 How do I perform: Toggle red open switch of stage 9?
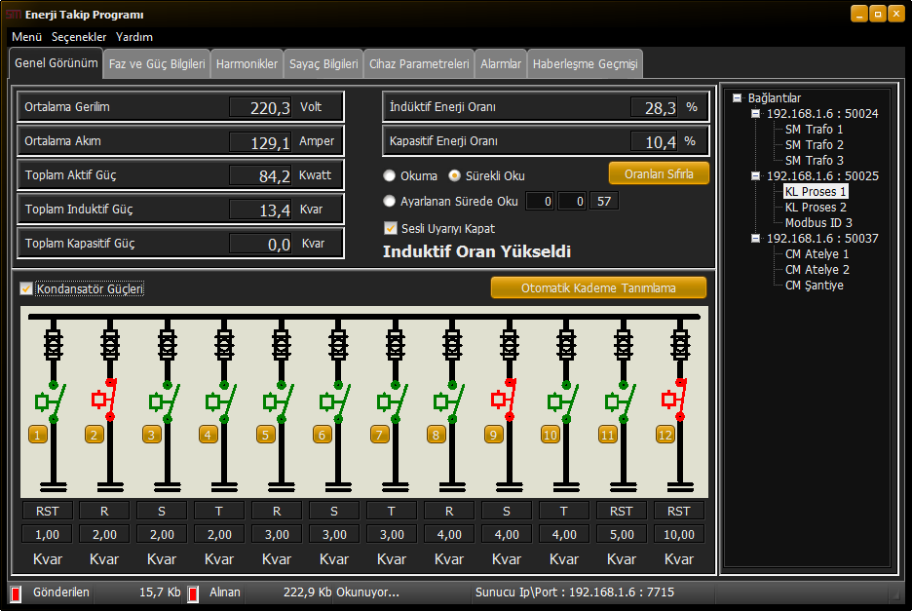point(505,400)
